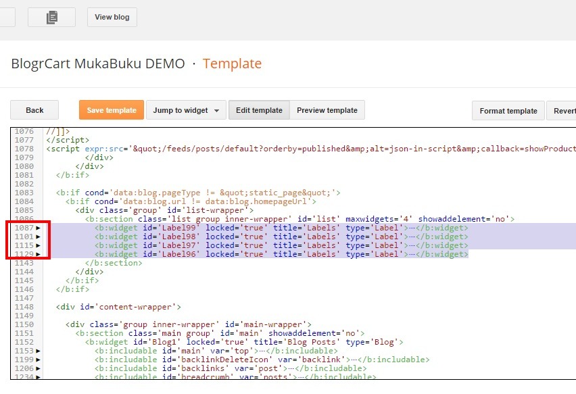The image size is (576, 394).
Task: Click Format template button
Action: [508, 111]
